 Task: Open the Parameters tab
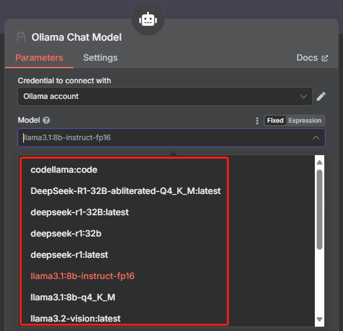[39, 58]
